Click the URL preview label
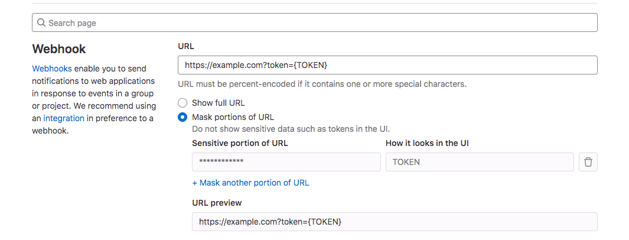Screen dimensions: 629x240 coord(217,203)
